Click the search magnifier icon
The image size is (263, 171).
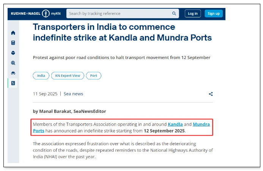(x=174, y=14)
